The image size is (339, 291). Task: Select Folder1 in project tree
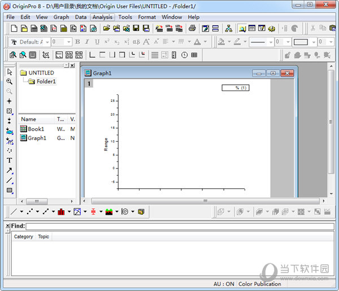[x=46, y=81]
